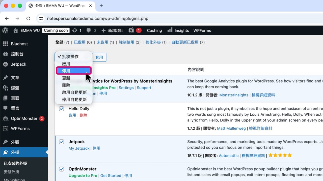Click the 留言 comment icon in sidebar
Viewport: 323px width, 181px height.
pos(6,108)
